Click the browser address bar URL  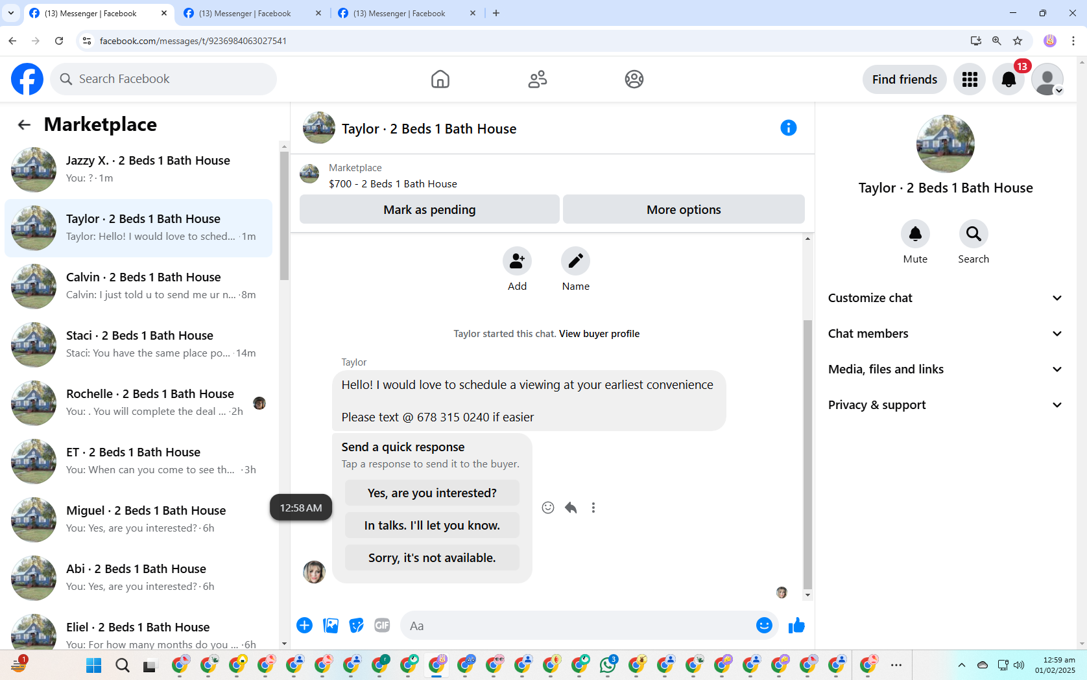click(x=193, y=41)
